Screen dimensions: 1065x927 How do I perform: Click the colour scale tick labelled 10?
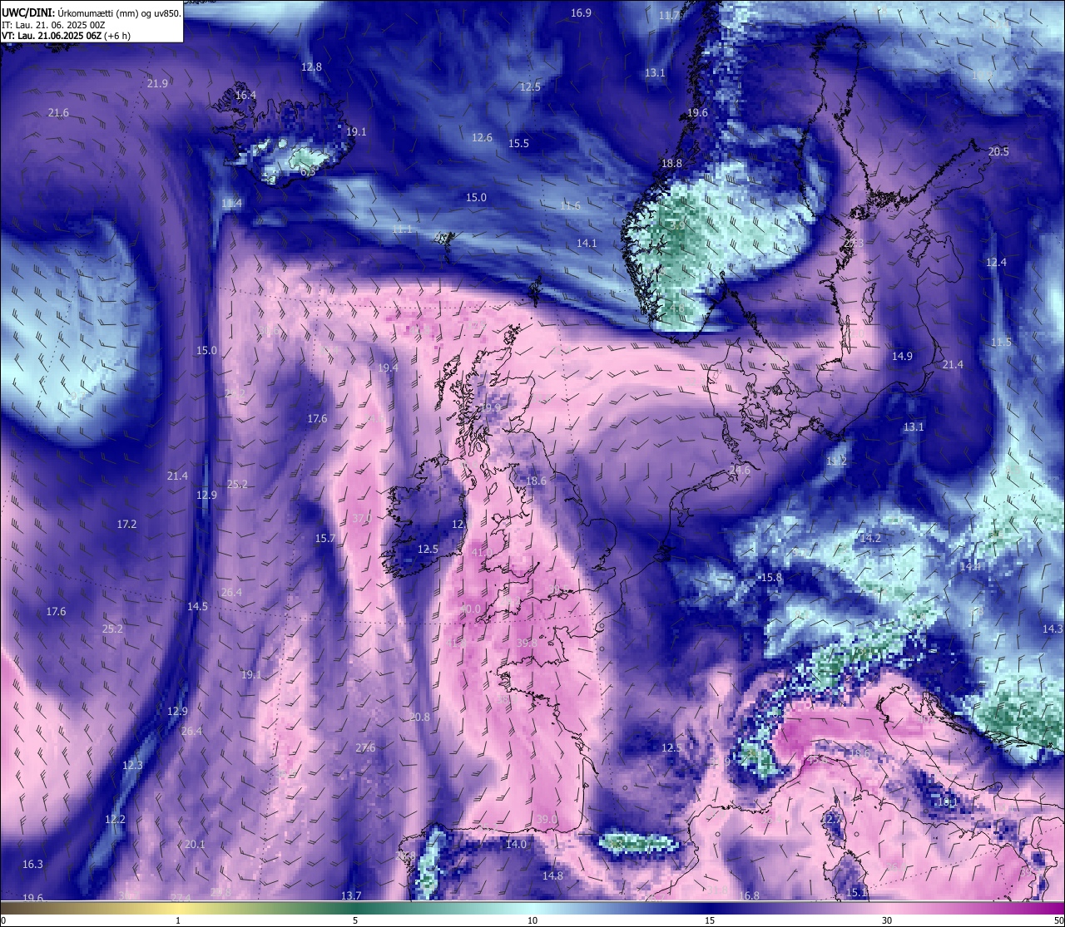pyautogui.click(x=532, y=920)
